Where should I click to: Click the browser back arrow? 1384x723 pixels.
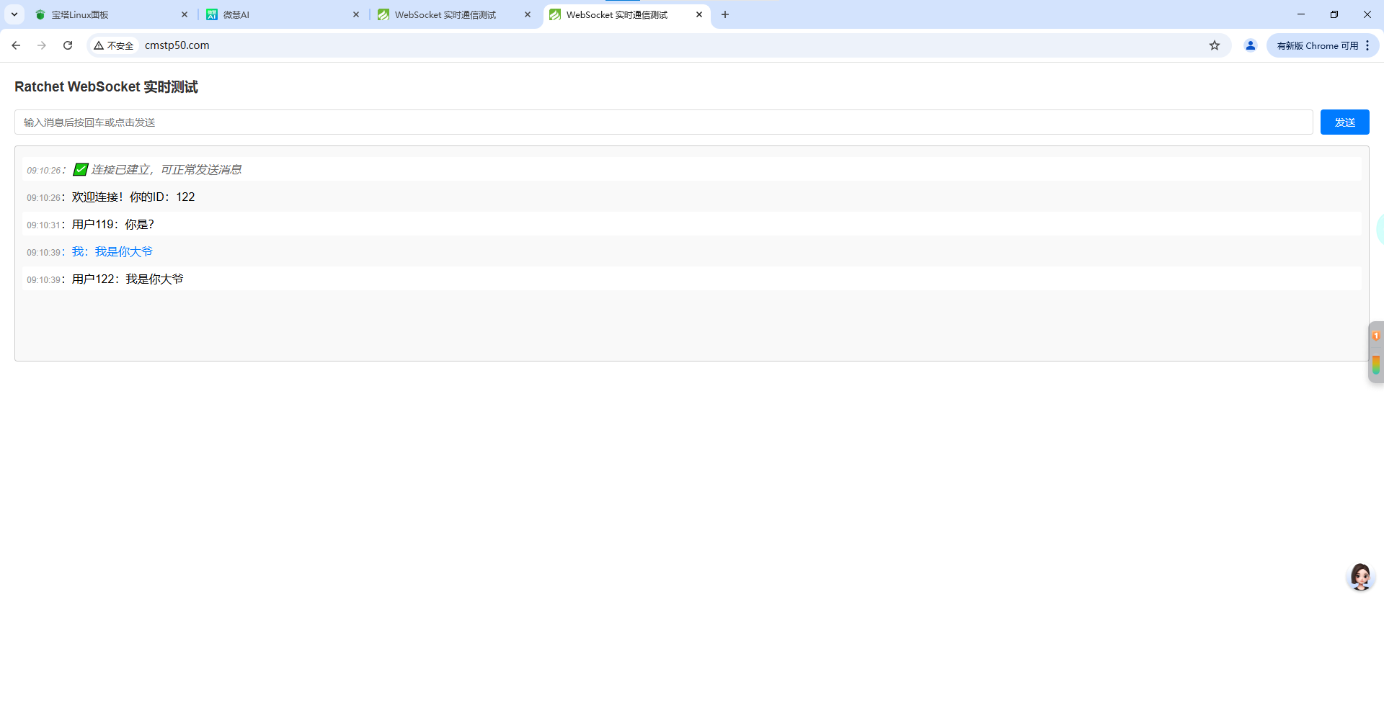(x=16, y=45)
